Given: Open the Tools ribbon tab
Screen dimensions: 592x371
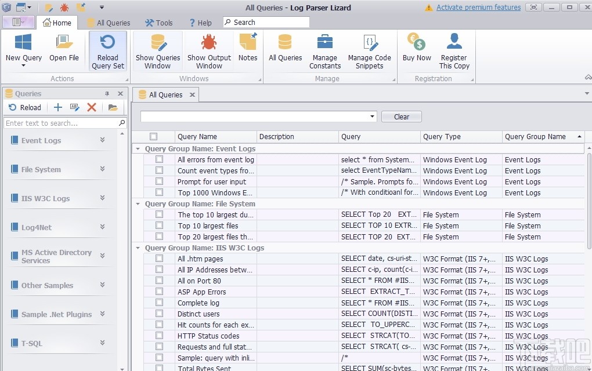Looking at the screenshot, I should pyautogui.click(x=159, y=23).
